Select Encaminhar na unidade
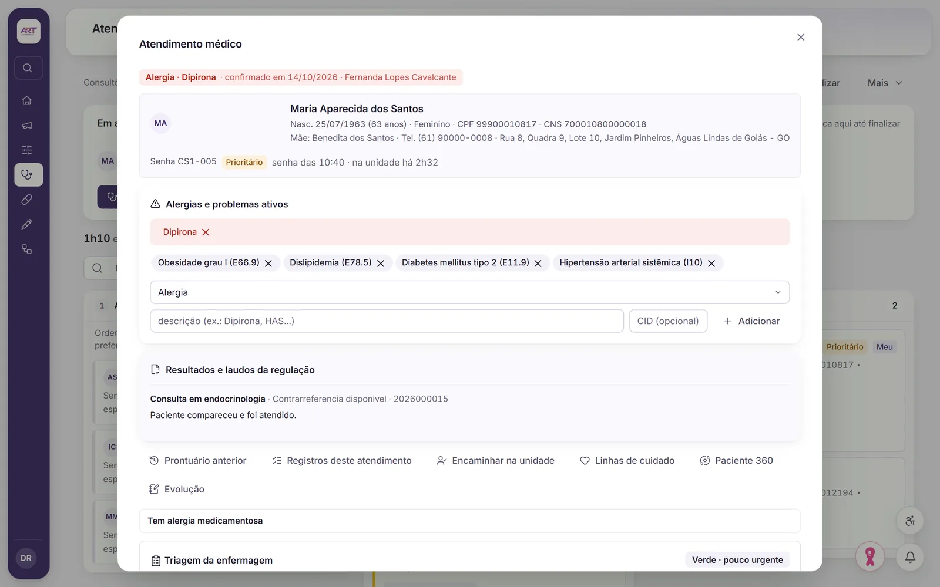Viewport: 940px width, 587px height. (x=496, y=461)
